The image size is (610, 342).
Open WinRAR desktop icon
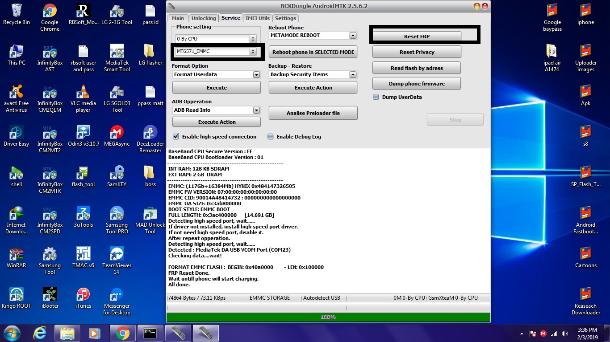[17, 257]
